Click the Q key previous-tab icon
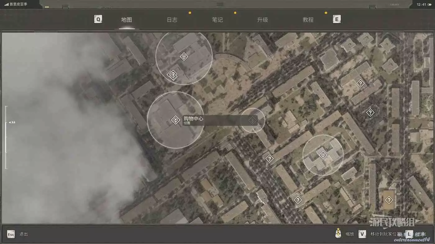 click(x=98, y=20)
